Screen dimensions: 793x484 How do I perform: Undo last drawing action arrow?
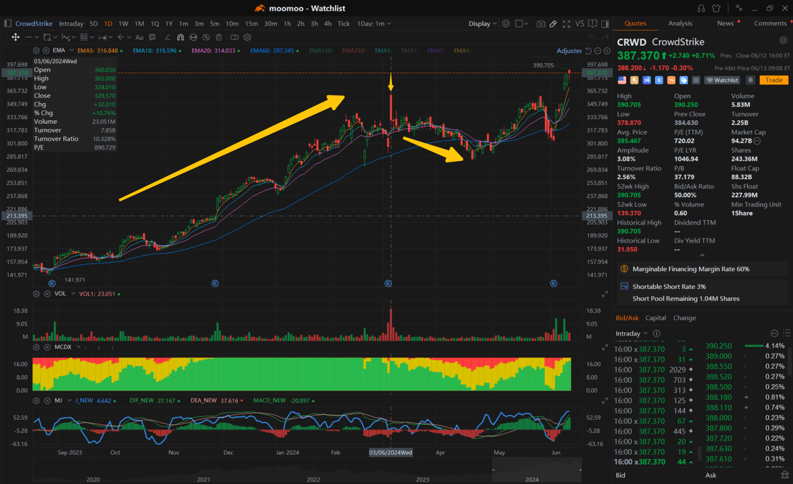(592, 37)
